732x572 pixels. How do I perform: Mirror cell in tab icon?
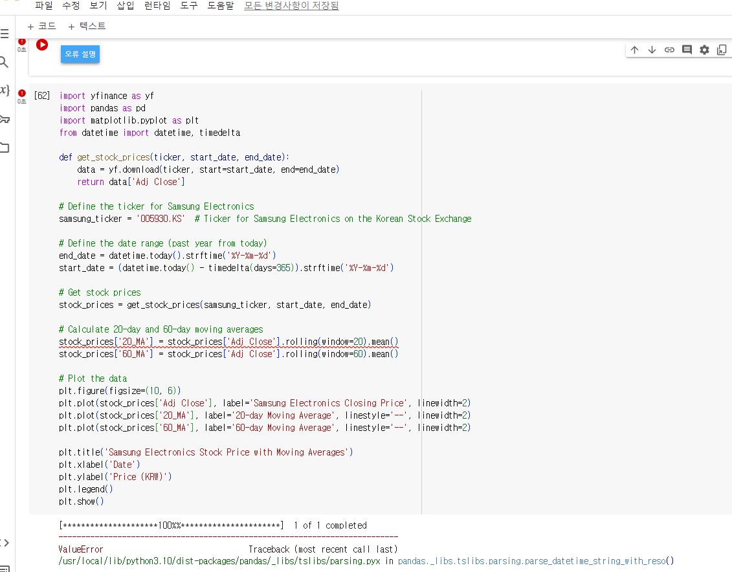click(722, 50)
